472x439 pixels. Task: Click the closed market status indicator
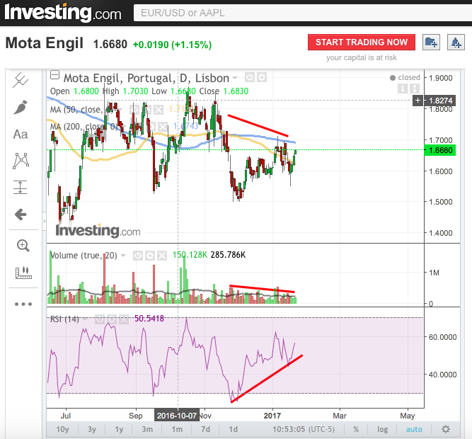click(405, 77)
